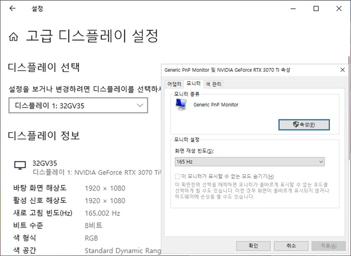Expand the 165 Hz refresh rate dropdown

pyautogui.click(x=248, y=162)
